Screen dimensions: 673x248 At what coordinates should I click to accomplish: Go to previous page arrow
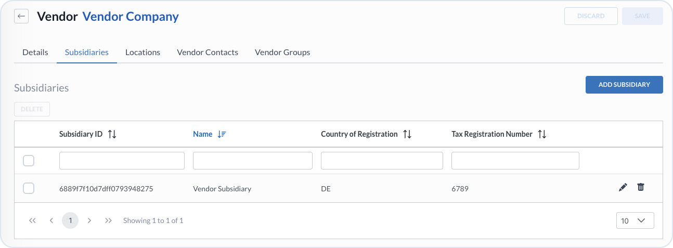(51, 220)
